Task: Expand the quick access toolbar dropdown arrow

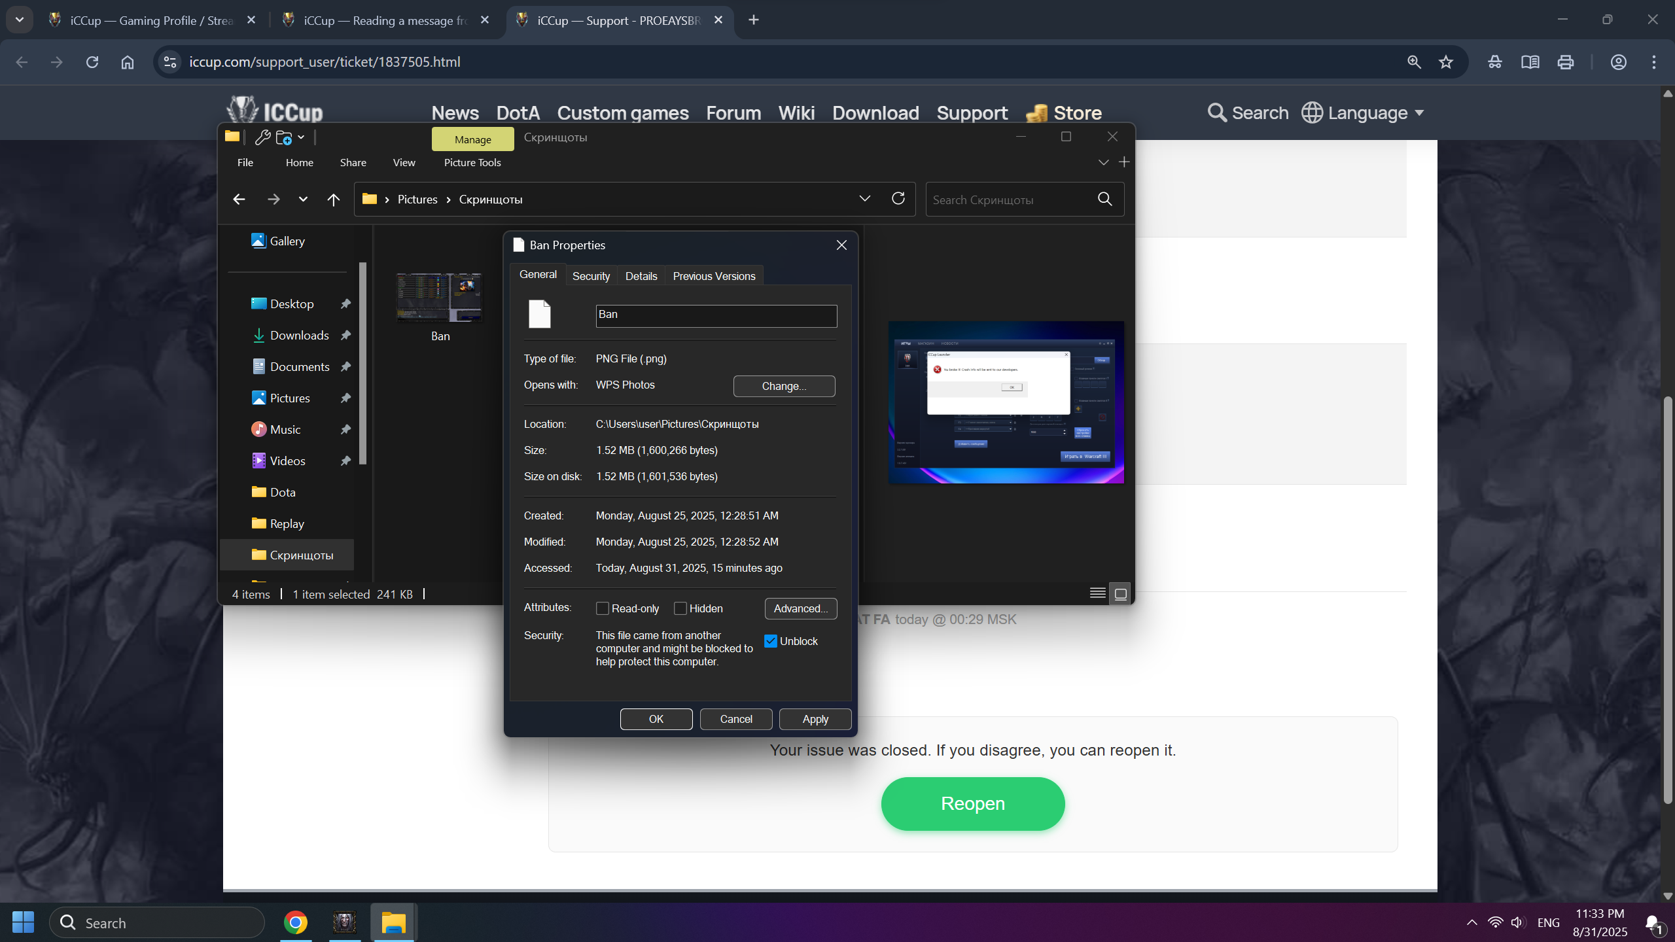Action: (301, 137)
